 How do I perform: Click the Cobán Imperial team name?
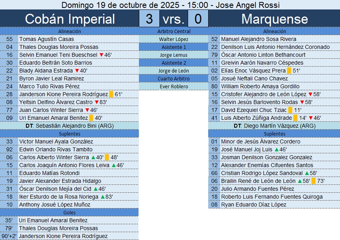point(70,19)
